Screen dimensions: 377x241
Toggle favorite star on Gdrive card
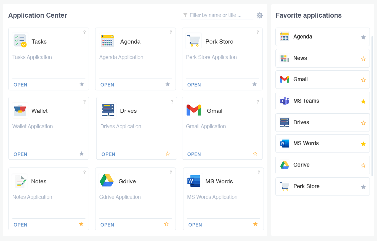166,224
